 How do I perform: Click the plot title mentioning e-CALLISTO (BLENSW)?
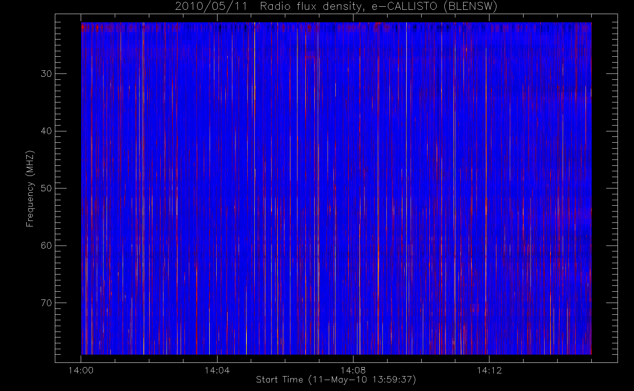pyautogui.click(x=336, y=7)
